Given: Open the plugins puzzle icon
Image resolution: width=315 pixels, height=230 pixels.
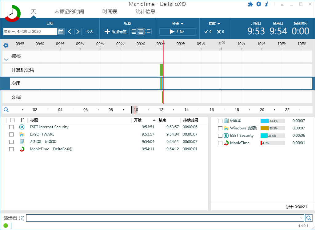Looking at the screenshot, I should pyautogui.click(x=250, y=4).
